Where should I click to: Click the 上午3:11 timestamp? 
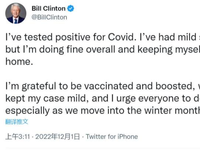(x=18, y=137)
